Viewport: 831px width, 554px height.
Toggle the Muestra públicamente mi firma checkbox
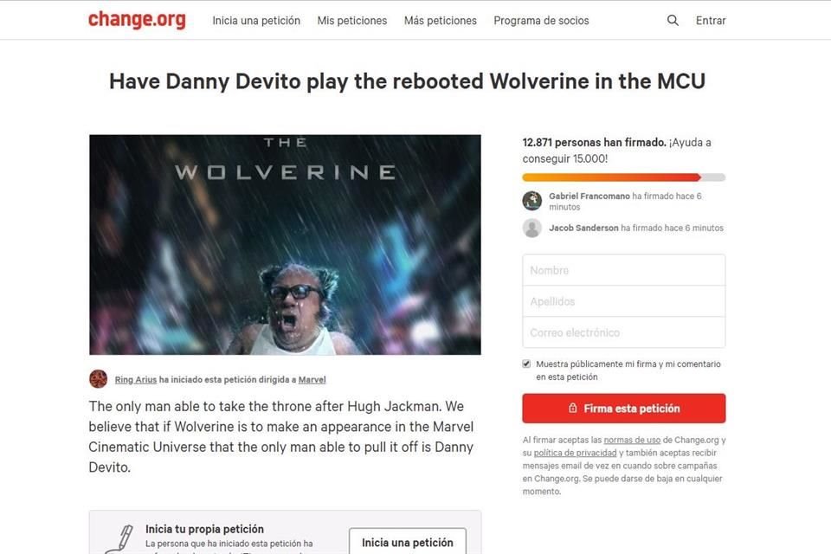click(526, 364)
